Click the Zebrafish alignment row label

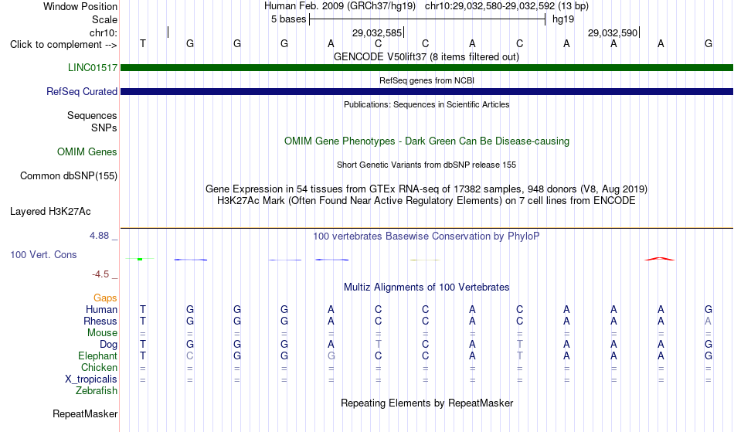pos(97,390)
